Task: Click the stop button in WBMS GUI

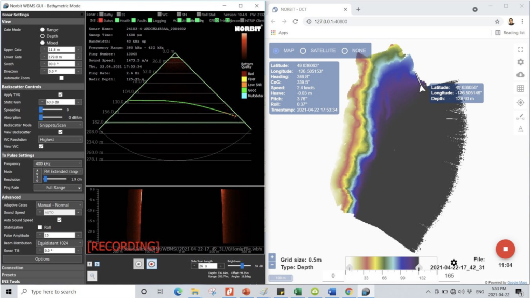Action: tap(138, 264)
